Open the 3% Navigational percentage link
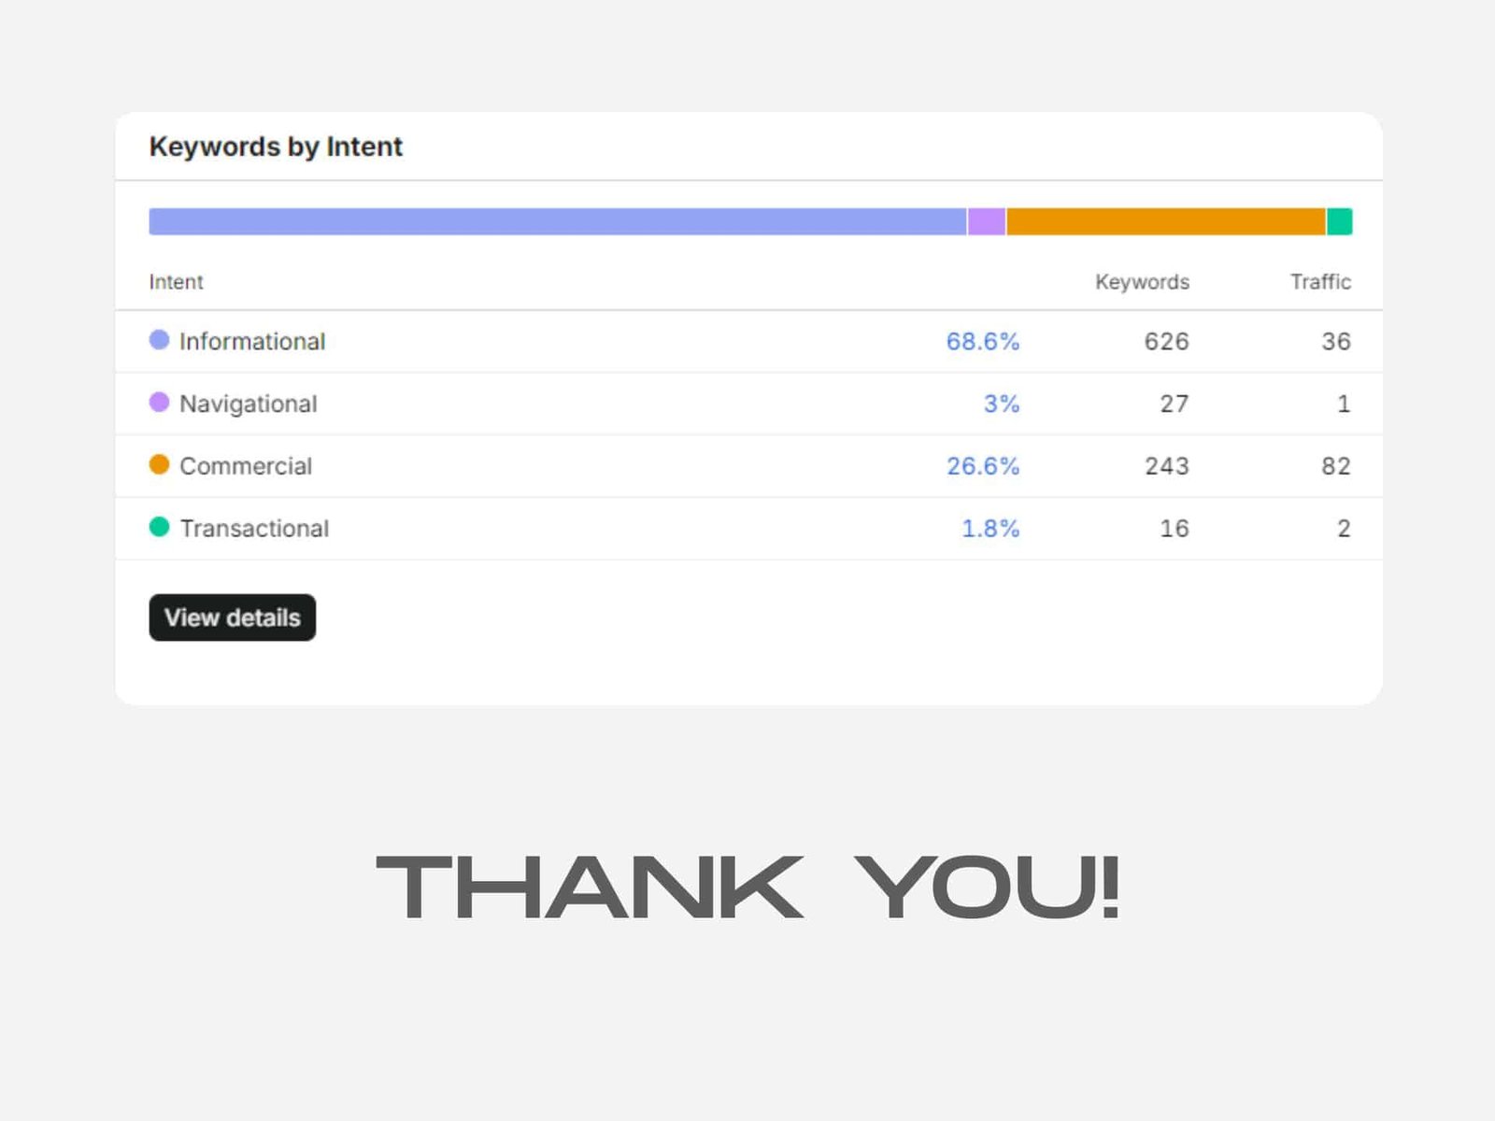 click(x=1002, y=404)
